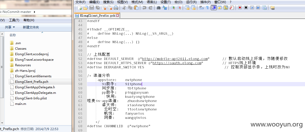Open the 编辑(E) menu
This screenshot has height=132, width=305.
(x=94, y=2)
